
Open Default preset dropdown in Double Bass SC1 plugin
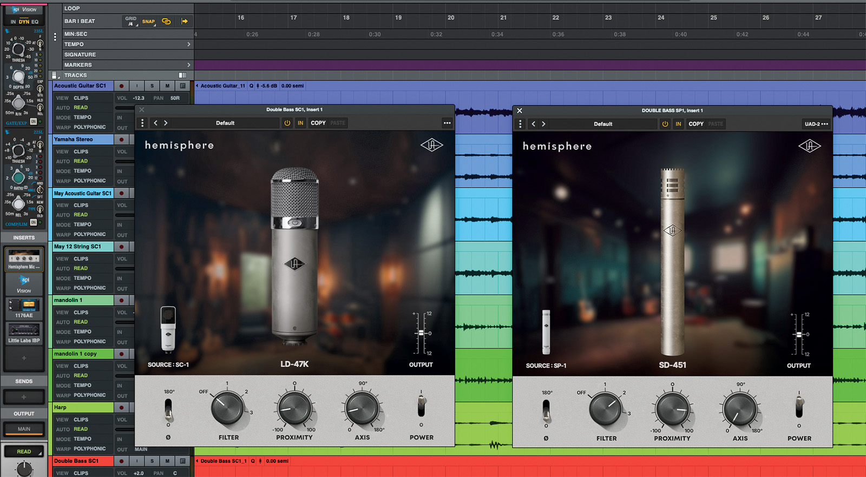point(225,123)
